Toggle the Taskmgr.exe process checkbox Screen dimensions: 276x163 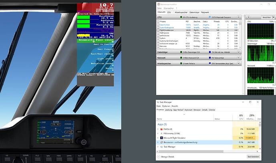[158, 32]
